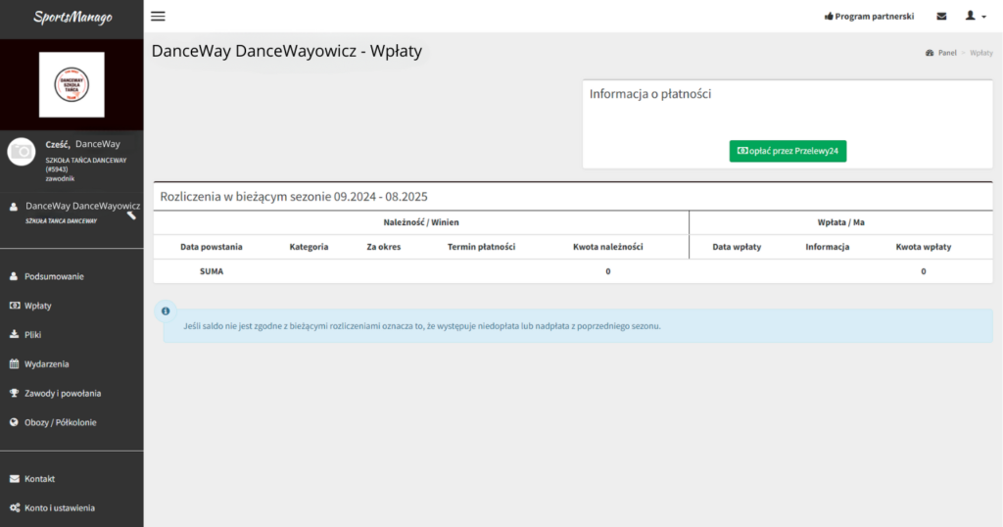Click the blue info icon in notice
The height and width of the screenshot is (527, 1003).
(166, 311)
